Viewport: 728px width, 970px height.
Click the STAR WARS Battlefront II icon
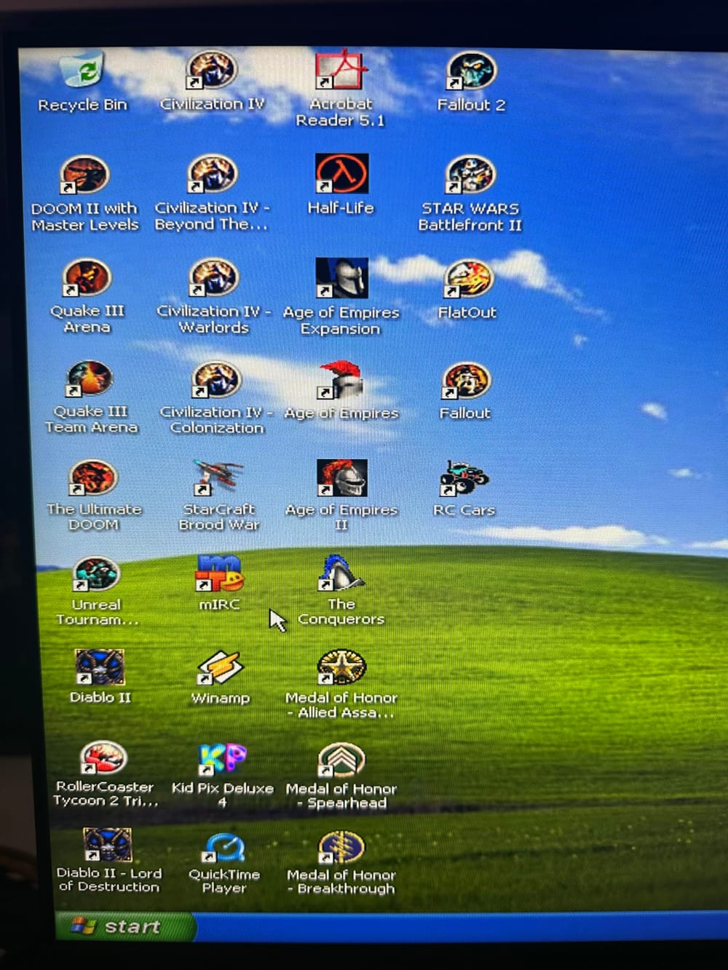pyautogui.click(x=470, y=175)
